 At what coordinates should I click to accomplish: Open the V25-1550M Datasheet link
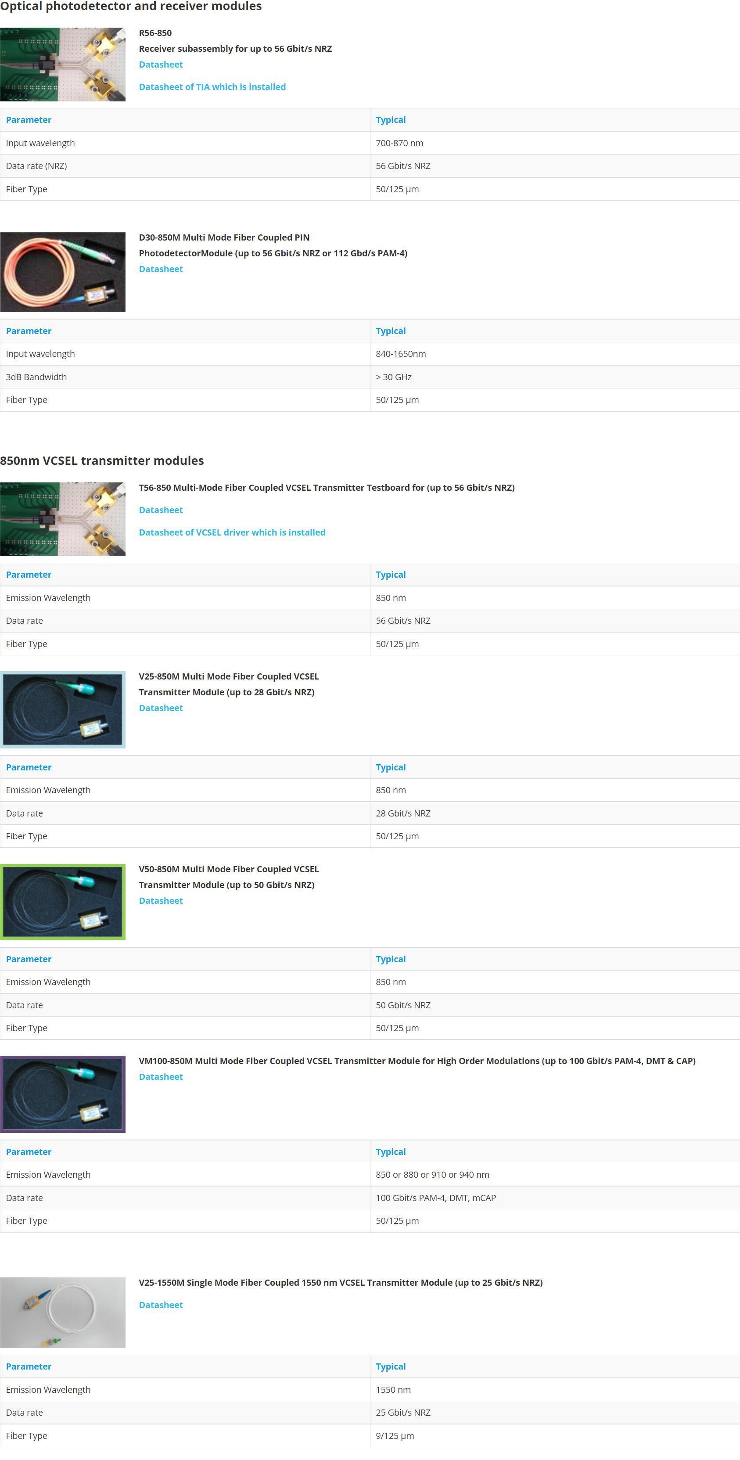pyautogui.click(x=161, y=1305)
